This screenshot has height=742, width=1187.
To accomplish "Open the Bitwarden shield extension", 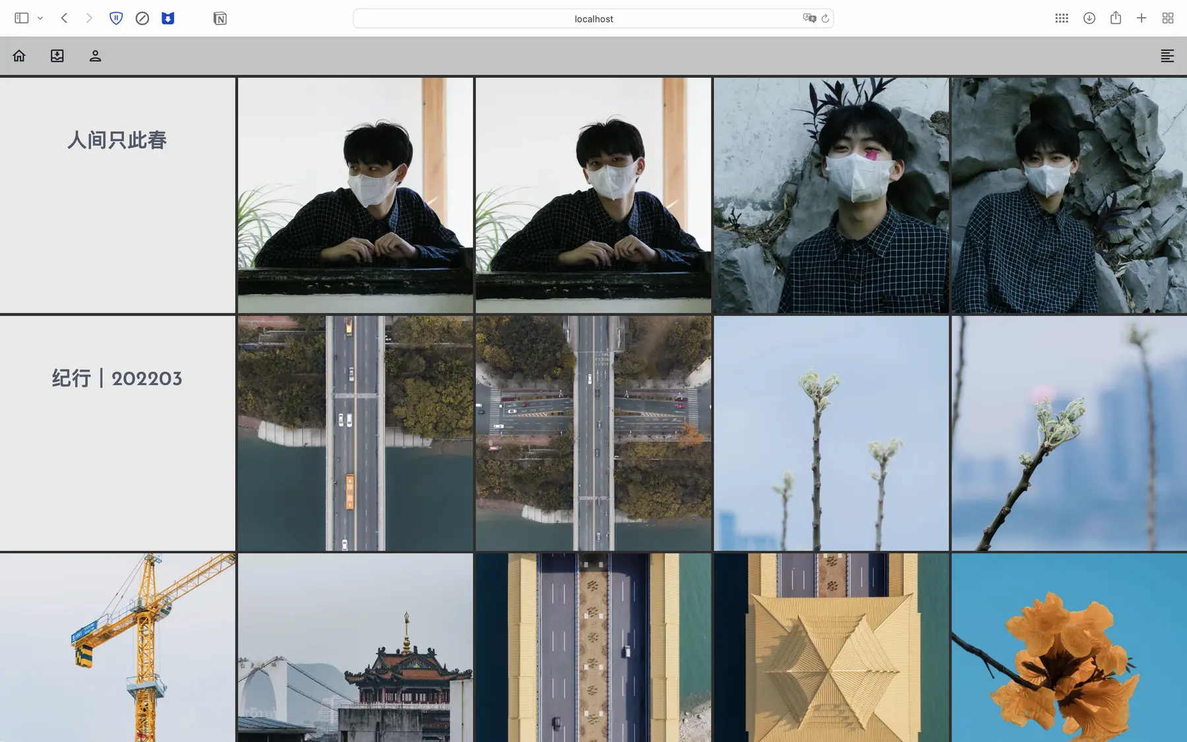I will pos(116,18).
